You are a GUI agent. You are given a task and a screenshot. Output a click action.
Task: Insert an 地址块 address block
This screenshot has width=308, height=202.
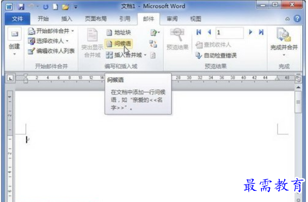pyautogui.click(x=119, y=33)
